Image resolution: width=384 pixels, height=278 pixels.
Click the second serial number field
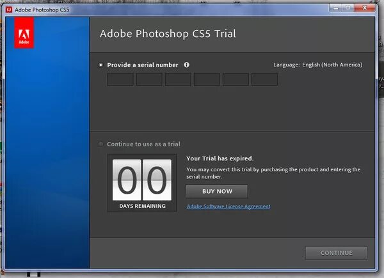coord(149,79)
